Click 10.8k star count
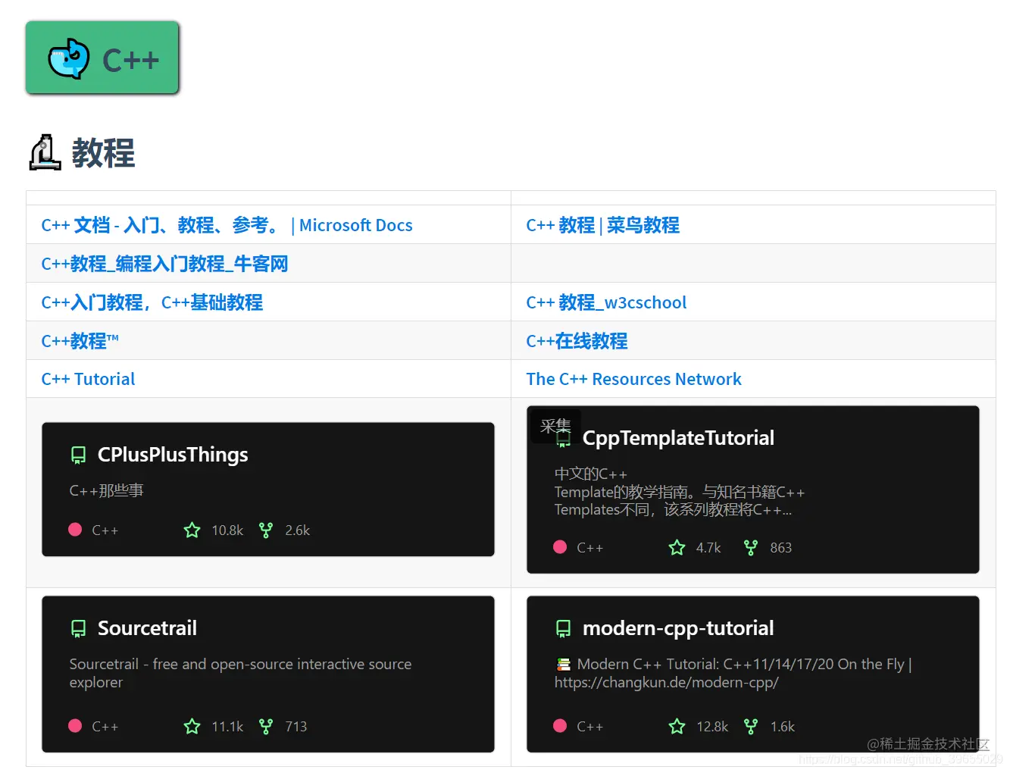1010x773 pixels. [x=227, y=530]
